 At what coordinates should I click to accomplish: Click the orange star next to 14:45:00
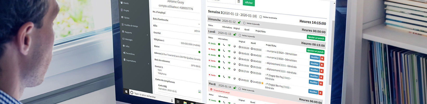(x=262, y=83)
